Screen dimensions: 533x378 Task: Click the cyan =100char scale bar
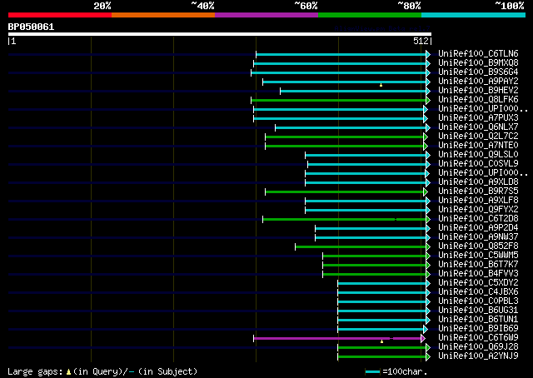pyautogui.click(x=372, y=372)
